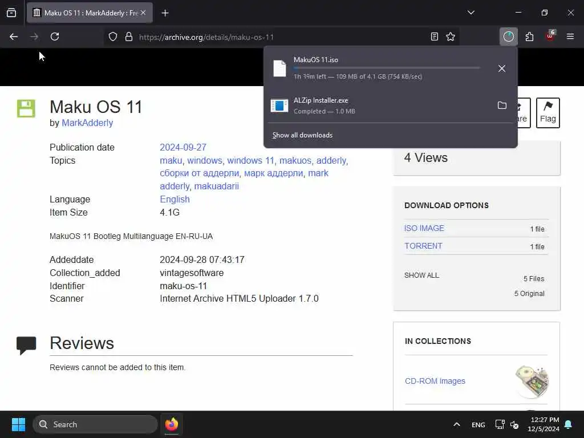Viewport: 584px width, 438px height.
Task: Show hidden system tray icons chevron
Action: 457,424
